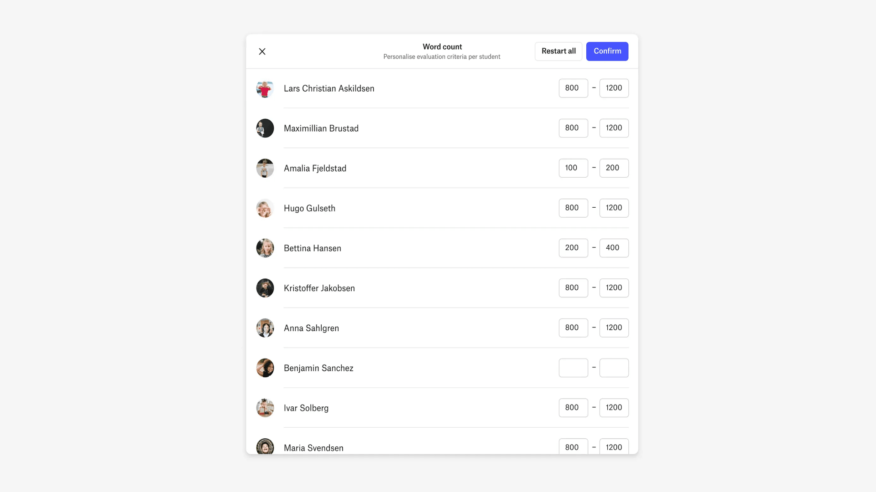Click the minimum word count for Lars Christian Askildsen
Image resolution: width=876 pixels, height=492 pixels.
pyautogui.click(x=573, y=88)
